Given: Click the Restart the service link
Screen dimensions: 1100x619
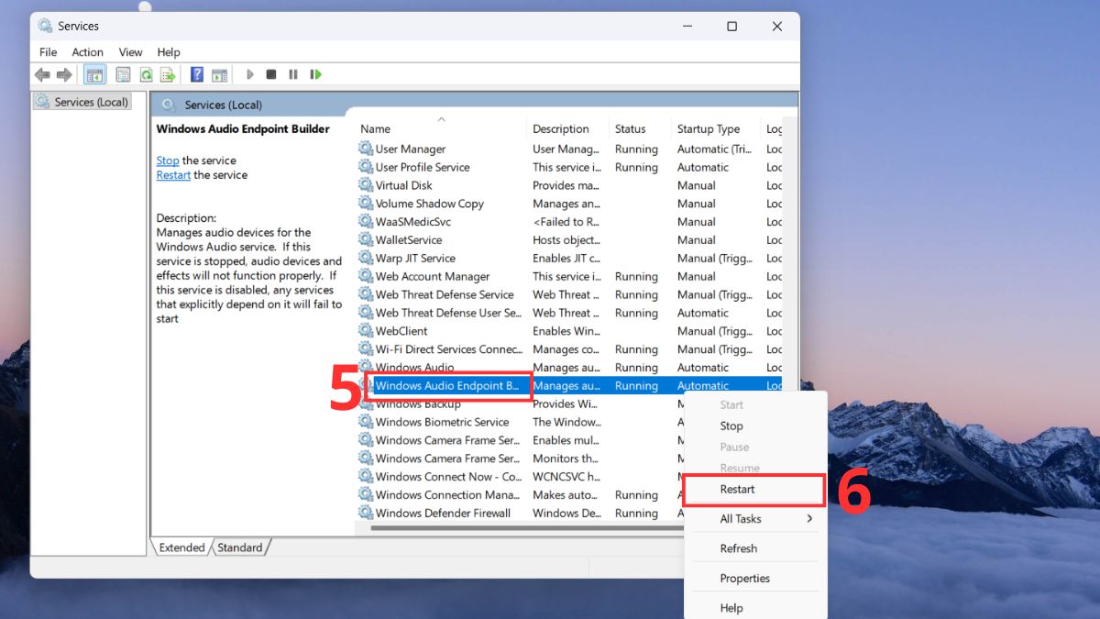Looking at the screenshot, I should (x=173, y=175).
